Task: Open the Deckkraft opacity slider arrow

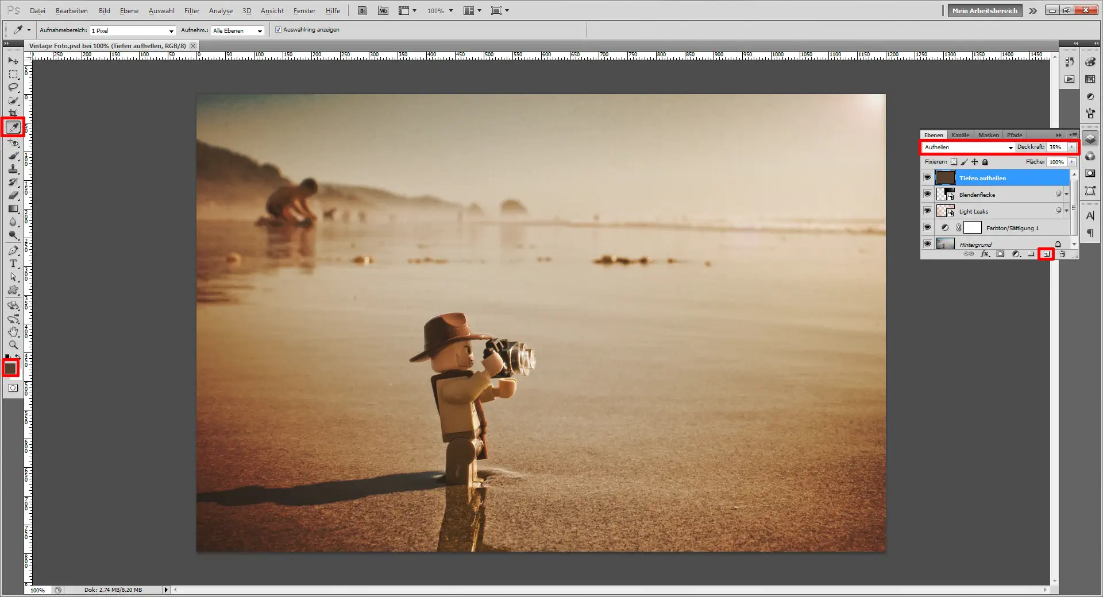Action: point(1072,147)
